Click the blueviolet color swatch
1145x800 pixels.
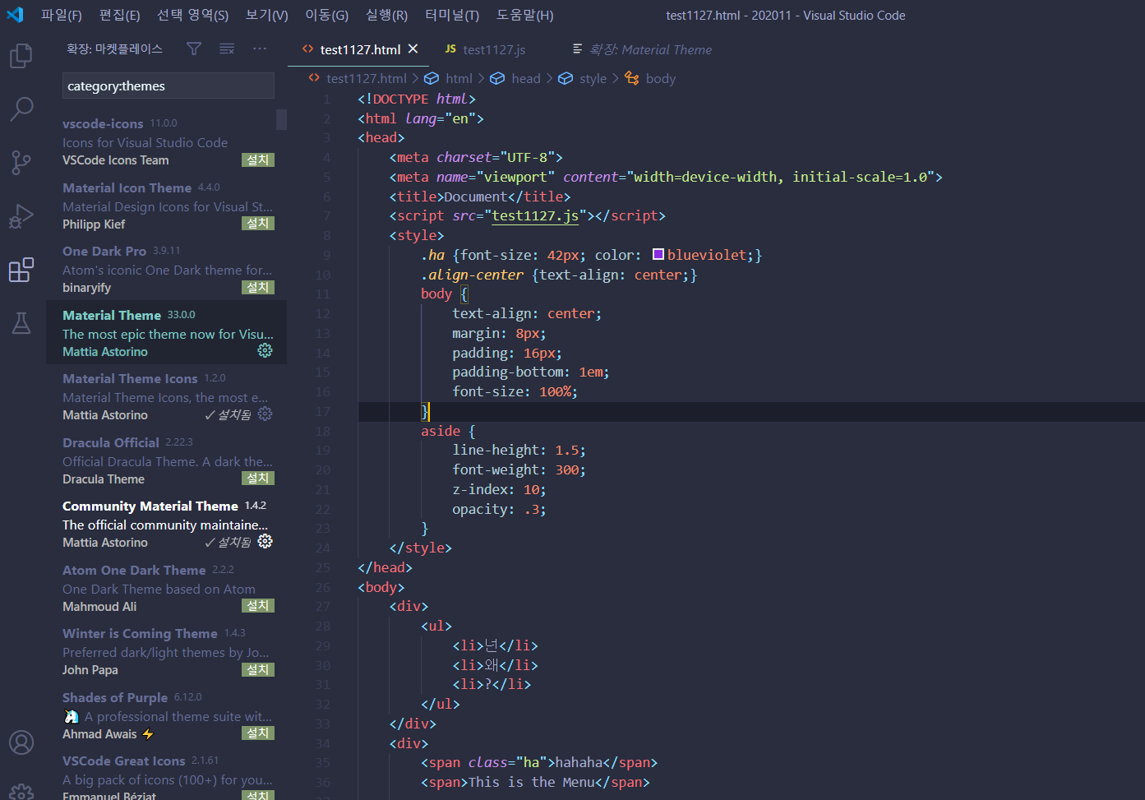pyautogui.click(x=658, y=254)
